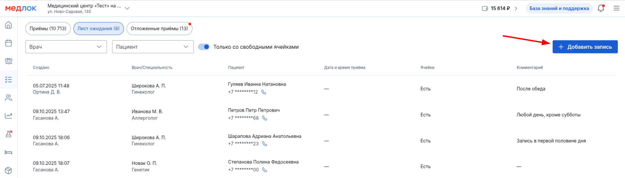This screenshot has height=178, width=625.
Task: Switch to 'Приёмы (10 713)' tab
Action: 48,29
